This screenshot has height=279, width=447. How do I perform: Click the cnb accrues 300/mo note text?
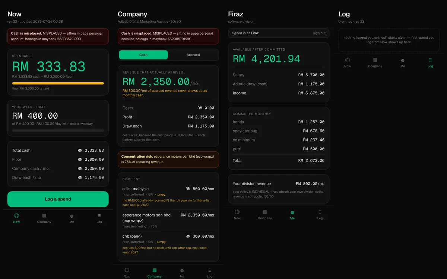(165, 250)
